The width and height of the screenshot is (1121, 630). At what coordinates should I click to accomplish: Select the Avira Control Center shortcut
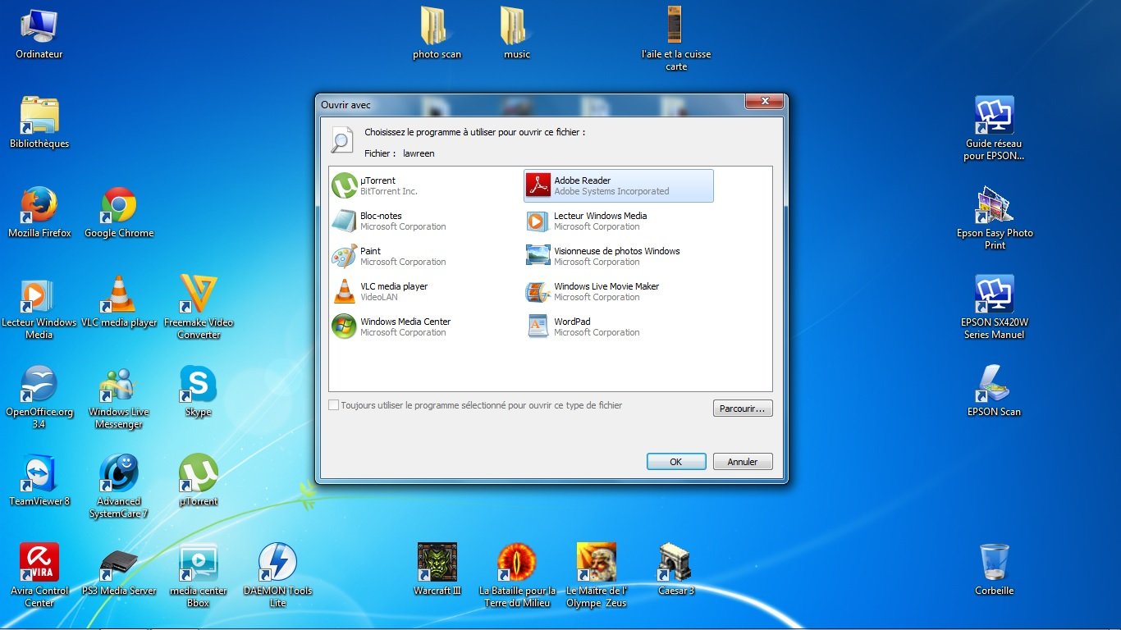point(39,576)
